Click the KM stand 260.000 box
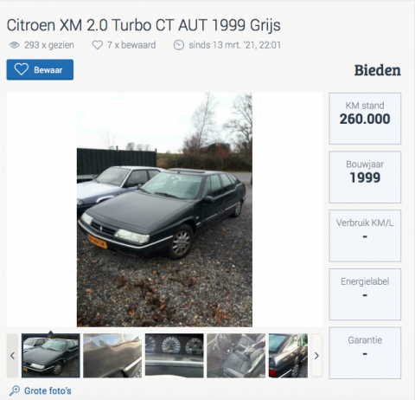The image size is (415, 400). point(365,119)
